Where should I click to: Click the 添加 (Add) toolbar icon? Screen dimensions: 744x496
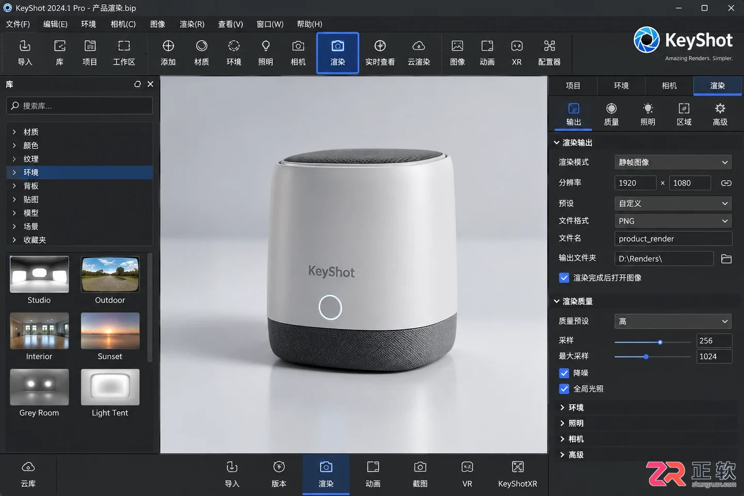168,53
